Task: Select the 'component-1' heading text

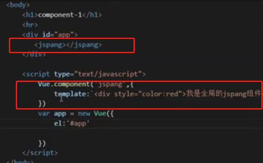Action: pyautogui.click(x=60, y=15)
